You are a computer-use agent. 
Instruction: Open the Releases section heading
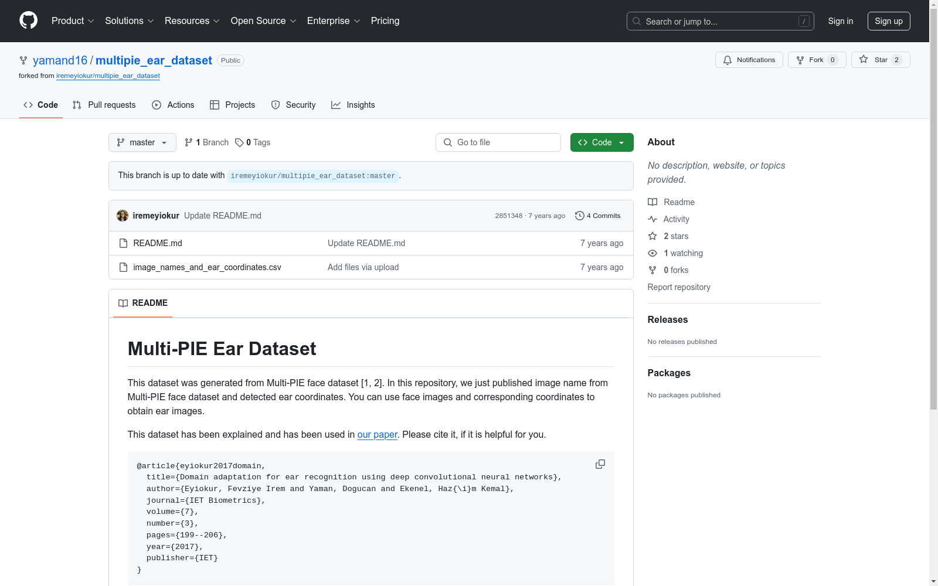pyautogui.click(x=668, y=320)
